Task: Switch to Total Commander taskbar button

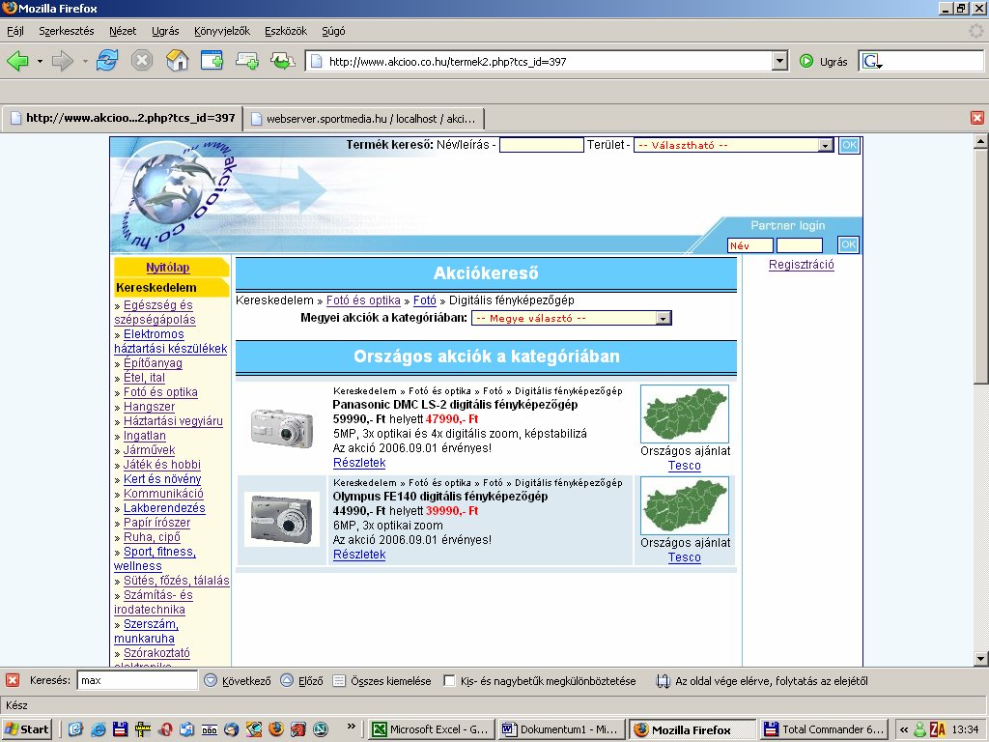Action: pos(823,729)
